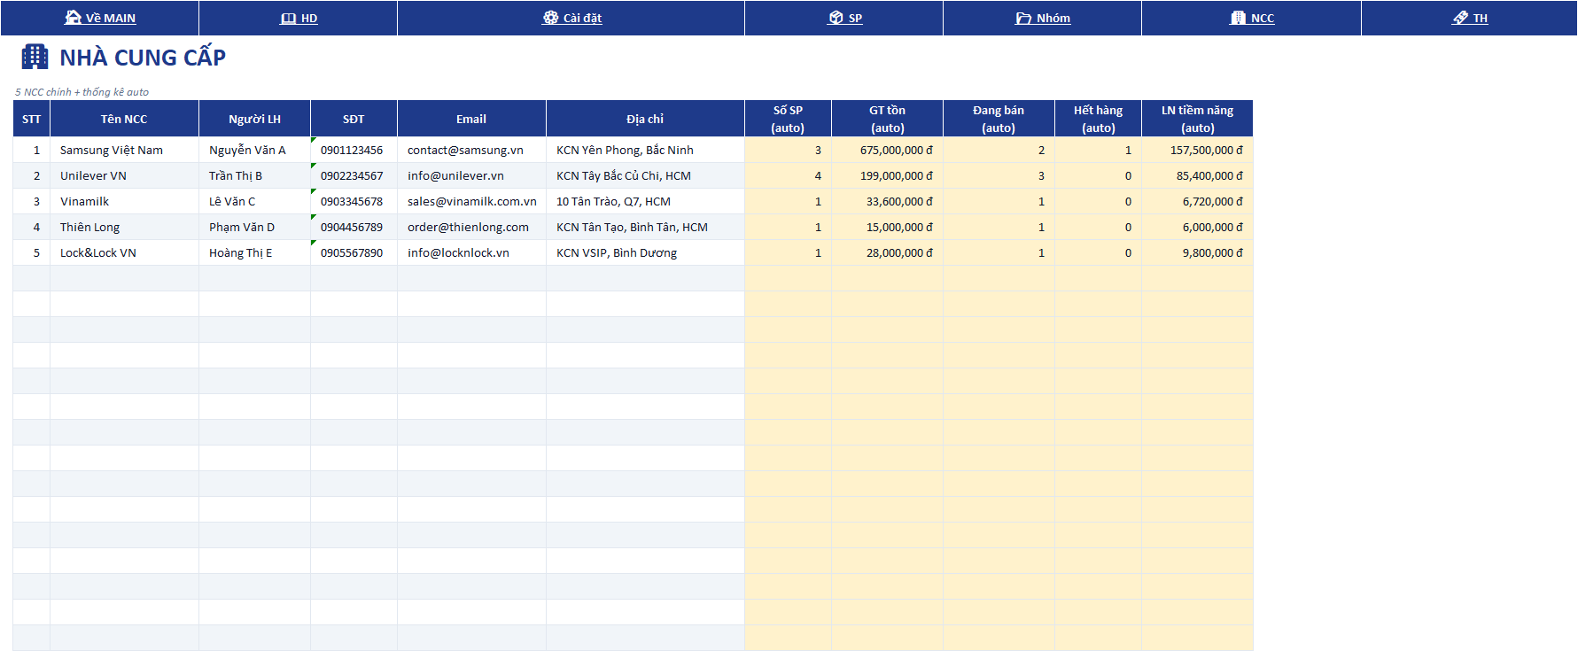Select the GT tồn (auto) header
Viewport: 1578px width, 651px height.
click(887, 119)
